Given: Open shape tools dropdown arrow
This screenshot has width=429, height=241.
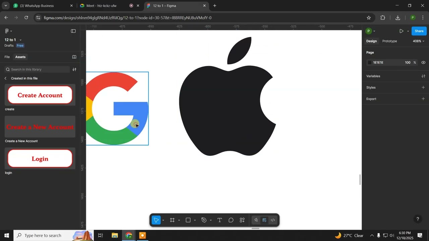Looking at the screenshot, I should [195, 220].
